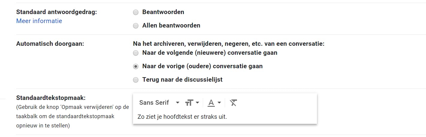The height and width of the screenshot is (137, 426).
Task: Click the underlined A text color icon
Action: (x=211, y=103)
